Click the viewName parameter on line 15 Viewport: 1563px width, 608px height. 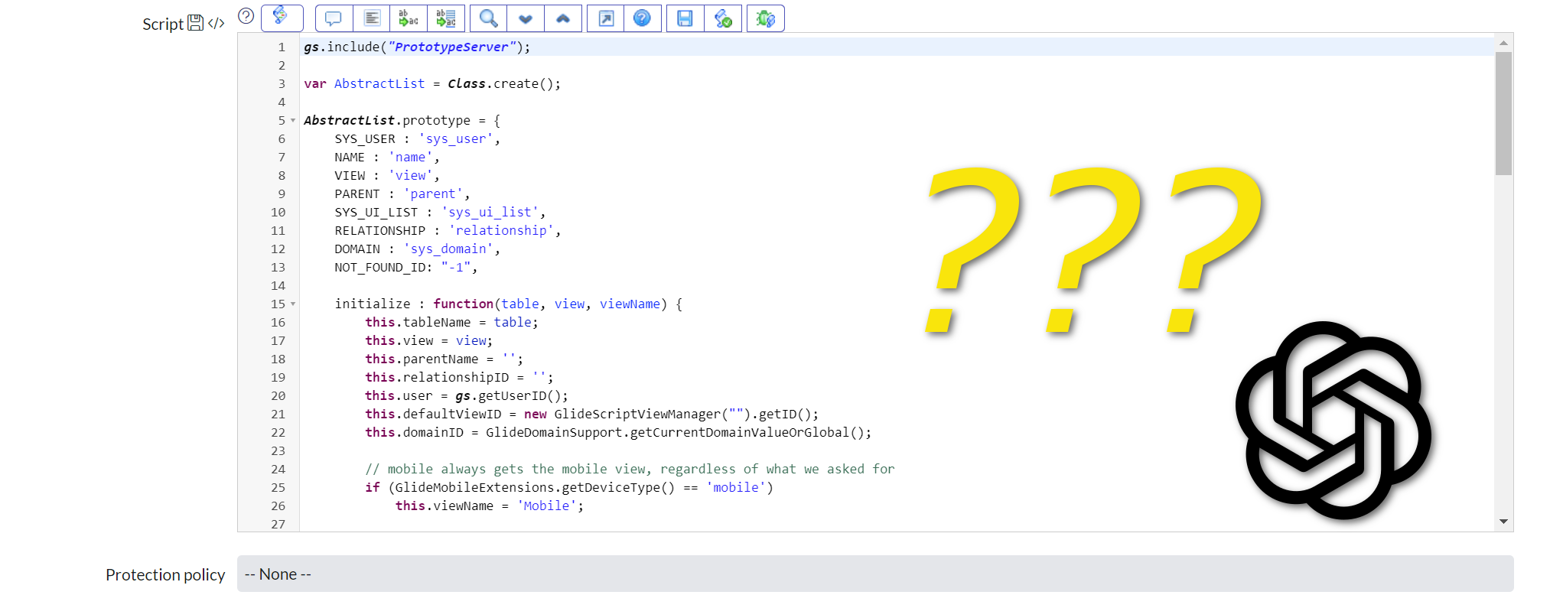click(x=630, y=304)
